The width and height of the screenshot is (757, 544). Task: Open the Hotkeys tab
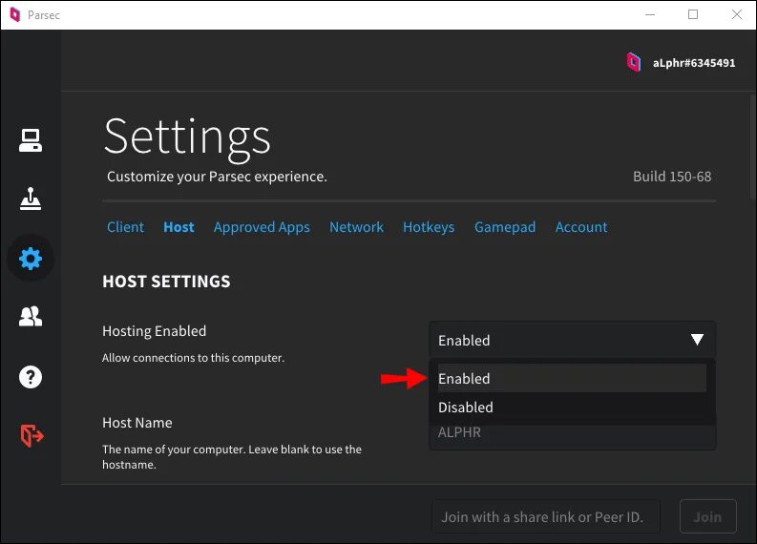coord(429,227)
